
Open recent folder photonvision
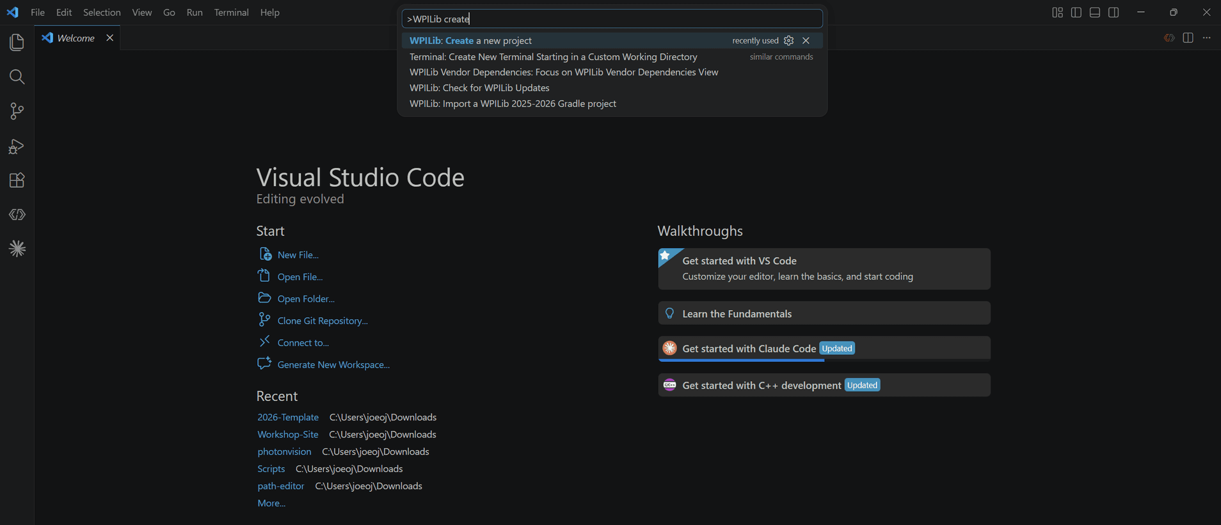coord(284,451)
